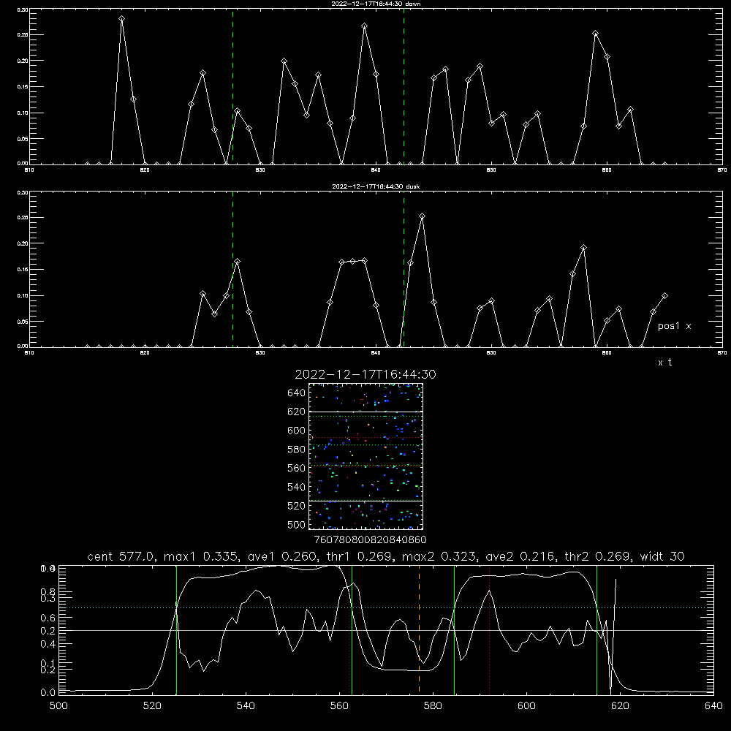This screenshot has height=731, width=731.
Task: Click the green vertical line at 615 in profile plot
Action: (x=596, y=629)
